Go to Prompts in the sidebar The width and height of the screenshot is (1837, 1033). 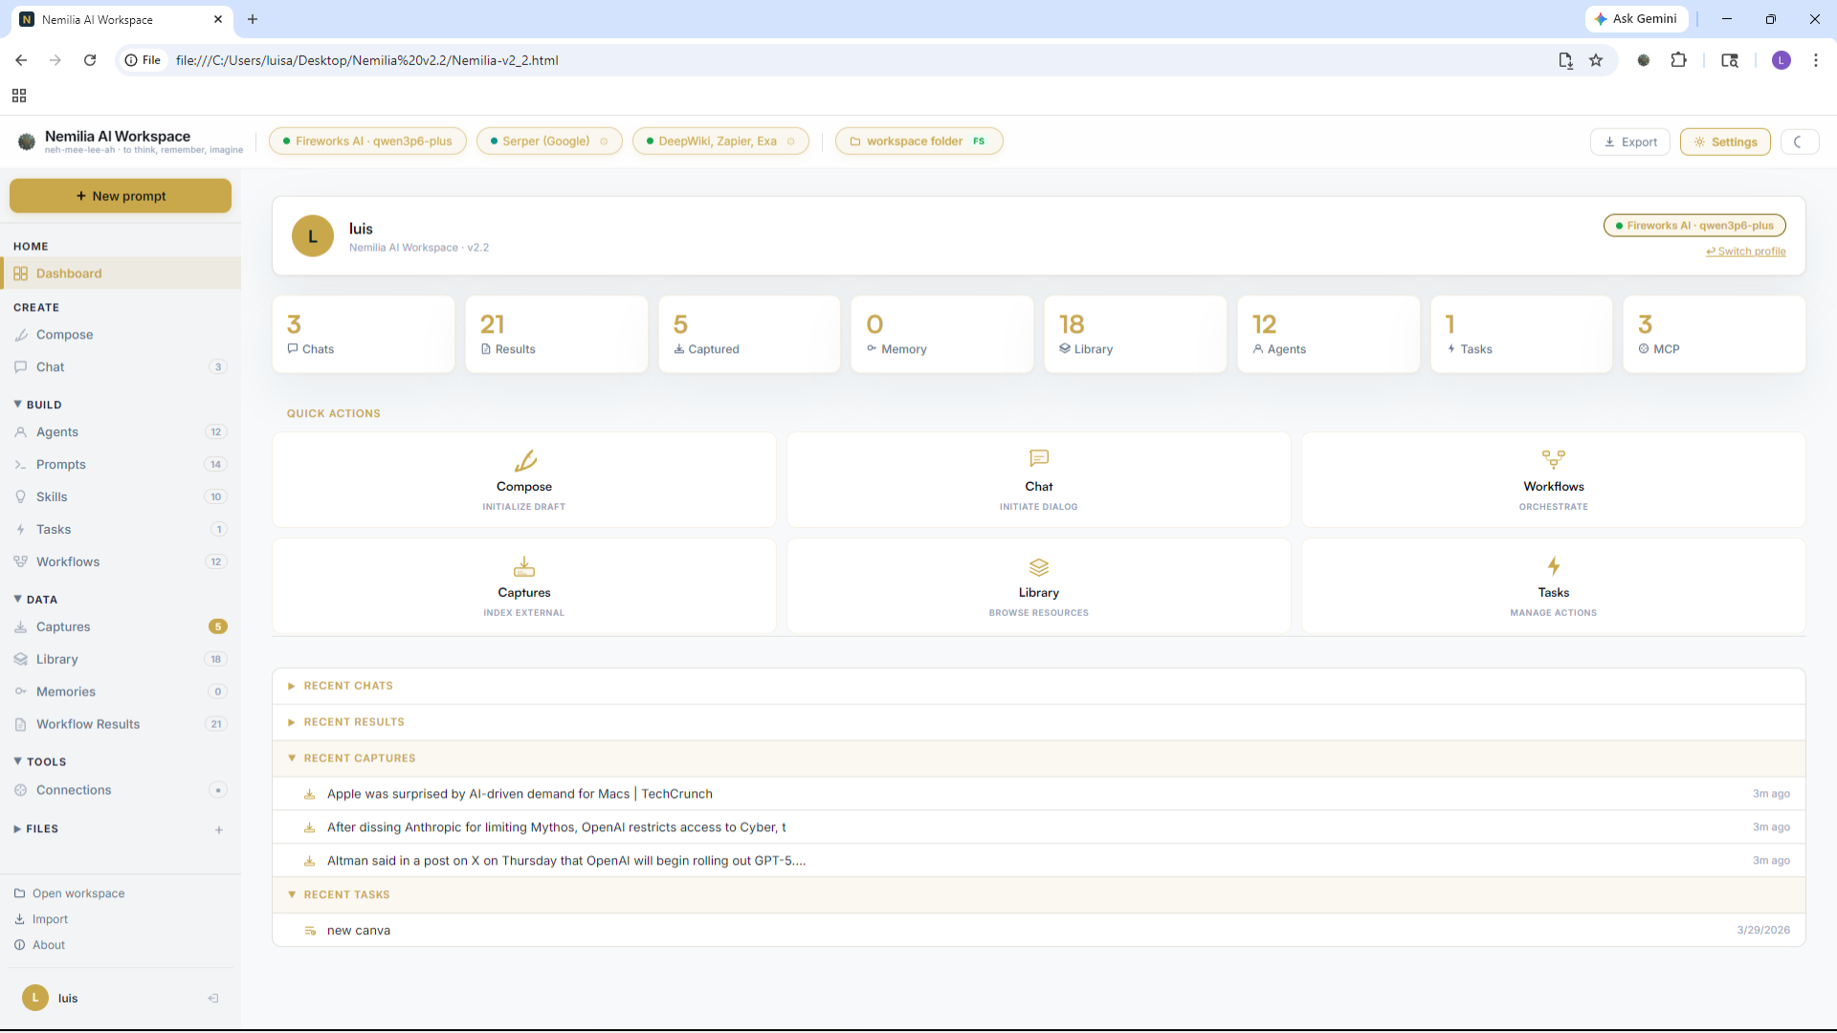click(x=121, y=465)
